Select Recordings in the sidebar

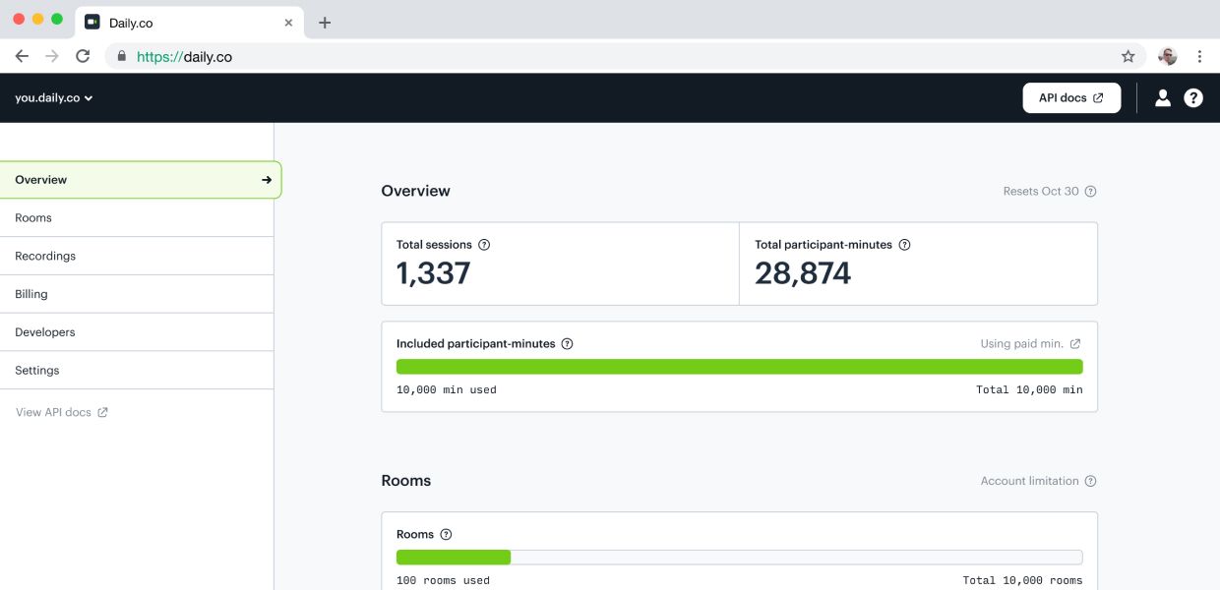(x=44, y=256)
